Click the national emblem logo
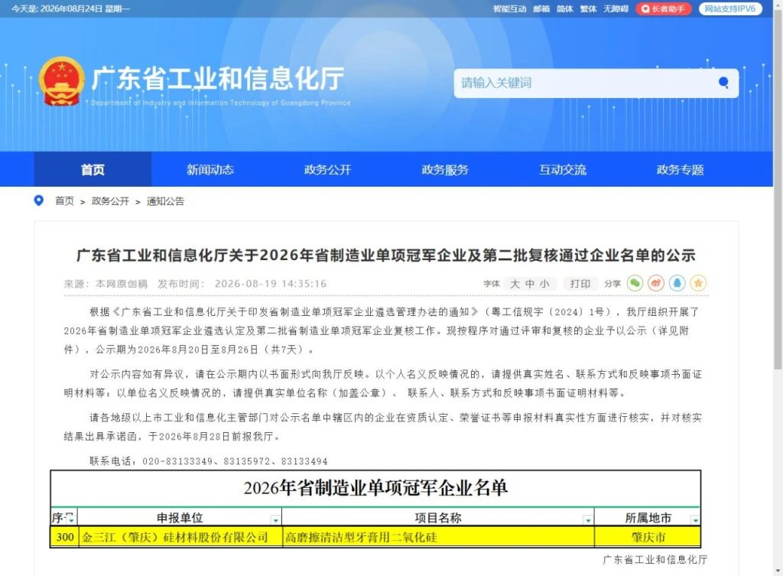This screenshot has width=783, height=576. (62, 81)
